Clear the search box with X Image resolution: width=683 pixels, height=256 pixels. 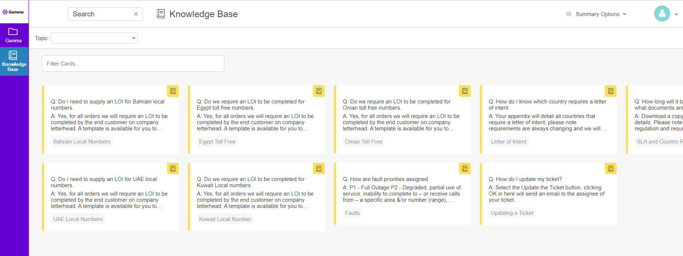click(x=136, y=14)
